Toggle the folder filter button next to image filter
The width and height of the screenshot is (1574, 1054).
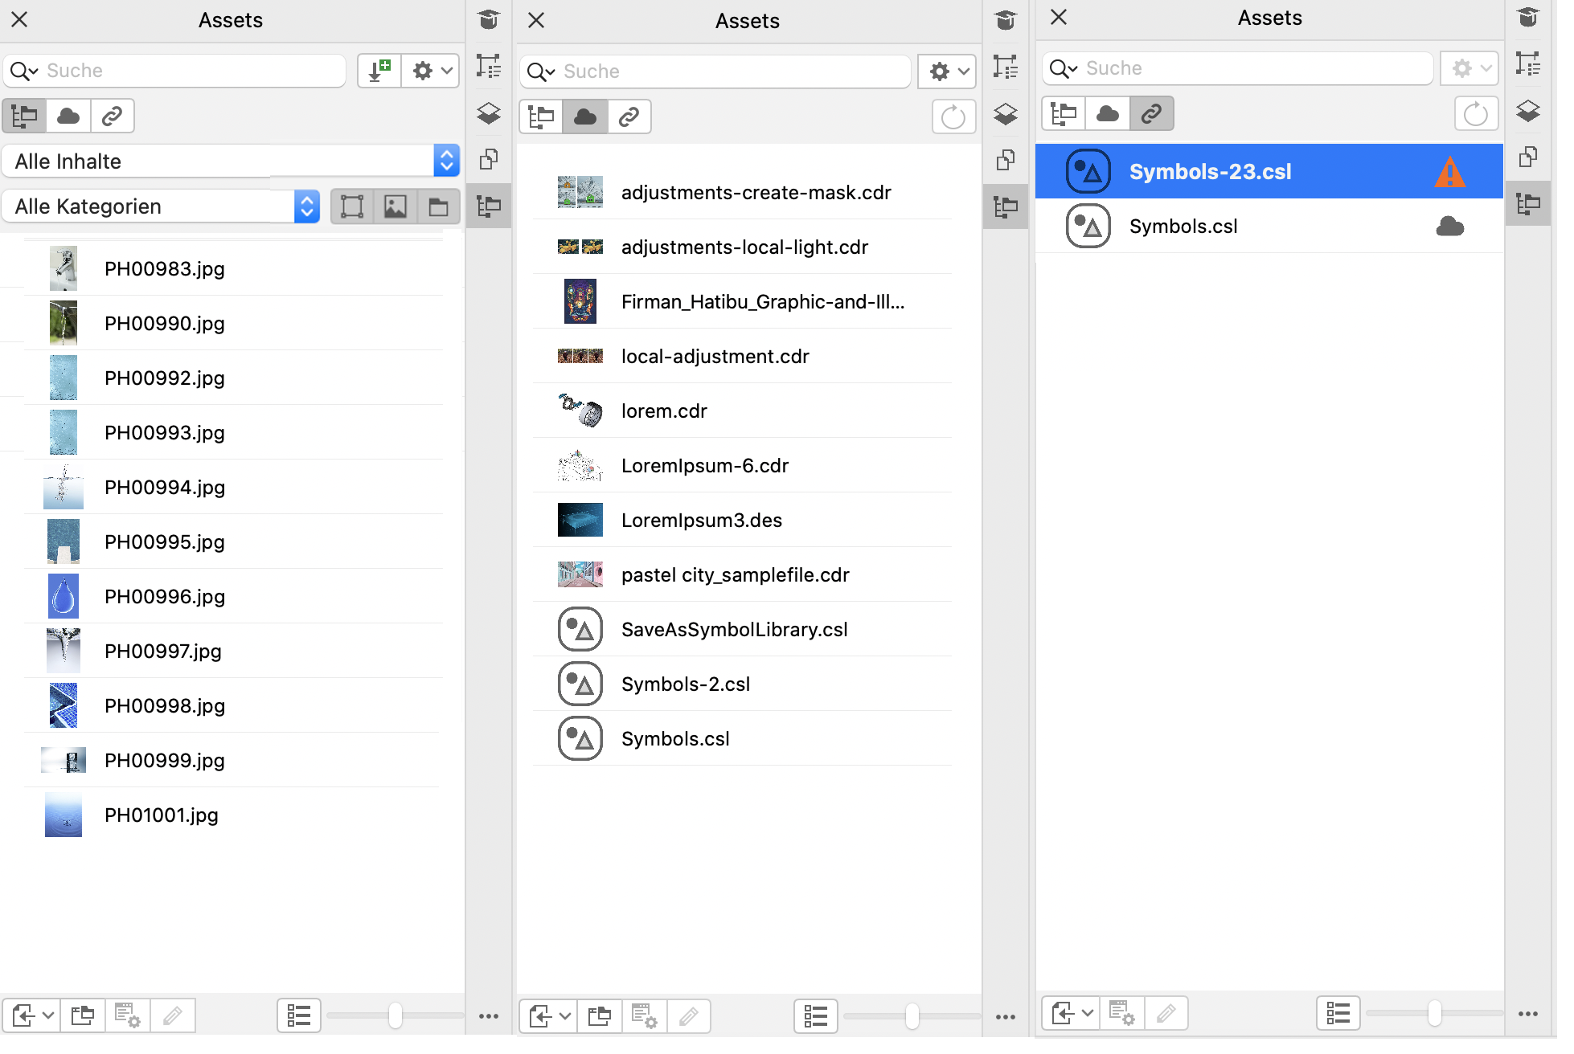[x=438, y=206]
